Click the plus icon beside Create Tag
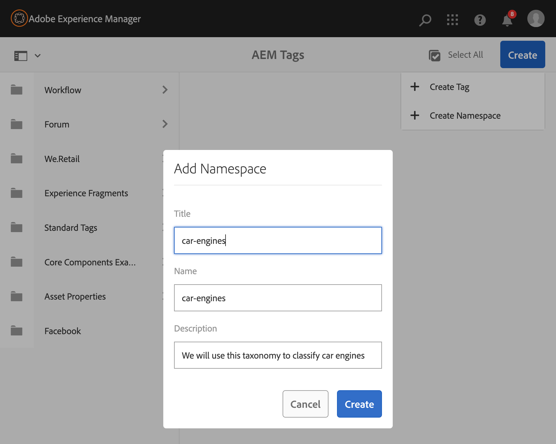This screenshot has width=556, height=444. (x=415, y=87)
